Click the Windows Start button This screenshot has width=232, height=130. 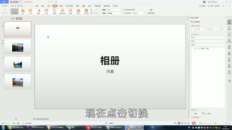point(3,127)
